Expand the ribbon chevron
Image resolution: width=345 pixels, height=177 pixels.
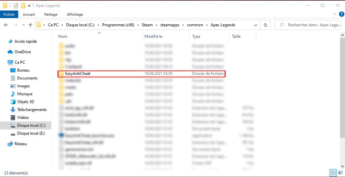click(334, 14)
